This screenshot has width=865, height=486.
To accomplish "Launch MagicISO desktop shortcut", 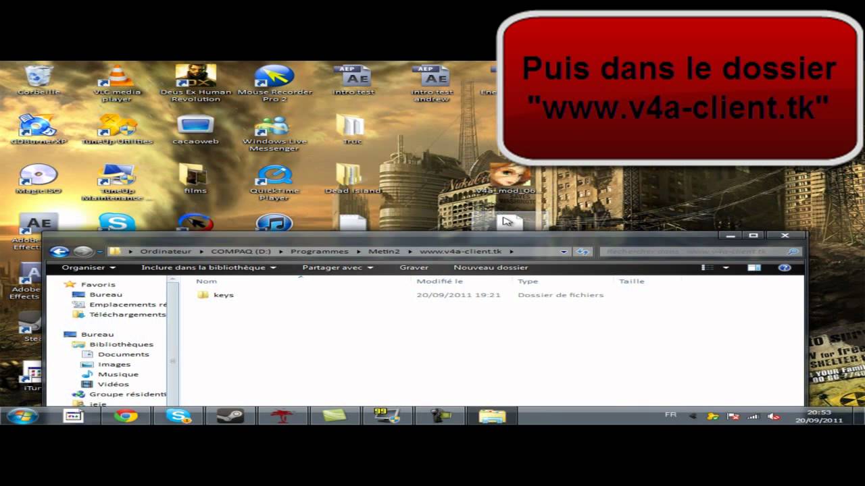I will (x=39, y=179).
